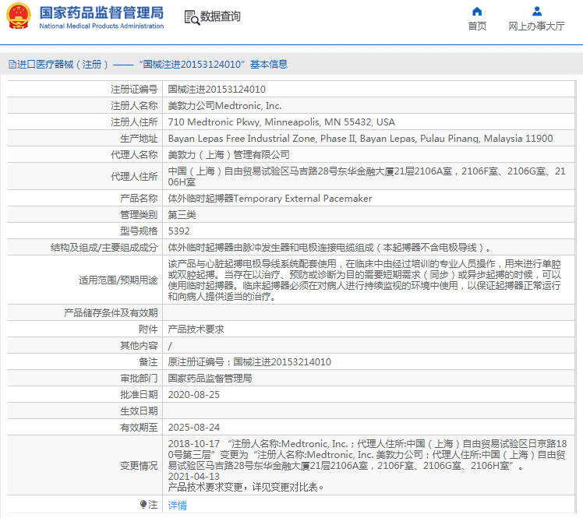
Task: Click the expiry date 2025-08-24
Action: 194,428
